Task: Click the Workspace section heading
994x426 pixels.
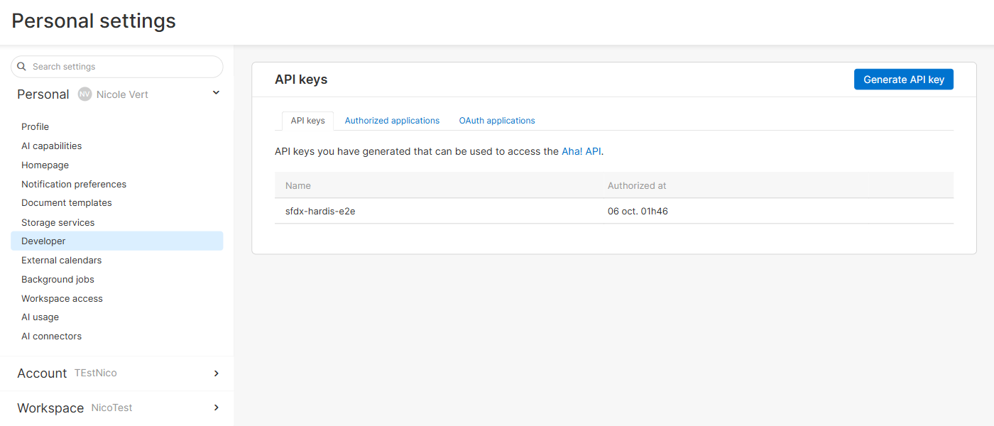Action: [x=50, y=408]
